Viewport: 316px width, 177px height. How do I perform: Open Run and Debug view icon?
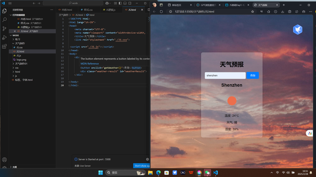tap(4, 37)
